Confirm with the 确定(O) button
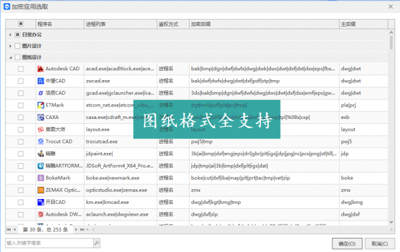The width and height of the screenshot is (400, 252). click(x=347, y=243)
